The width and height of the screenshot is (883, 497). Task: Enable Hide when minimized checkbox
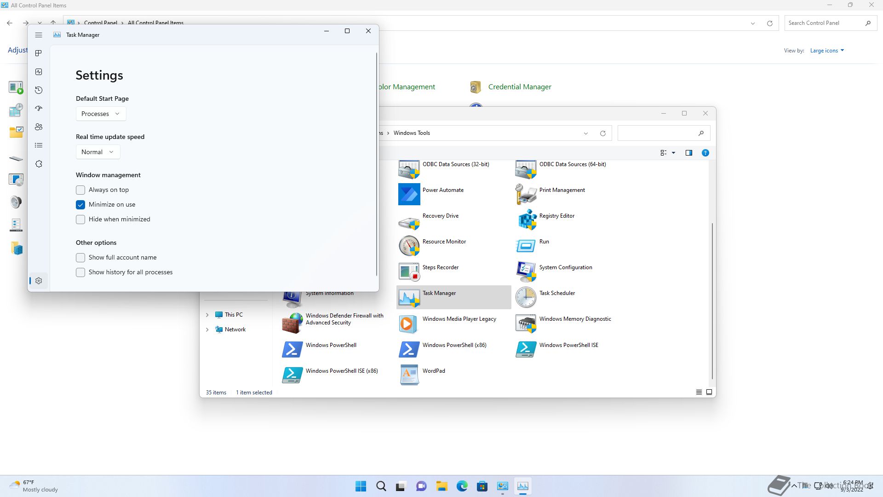80,220
